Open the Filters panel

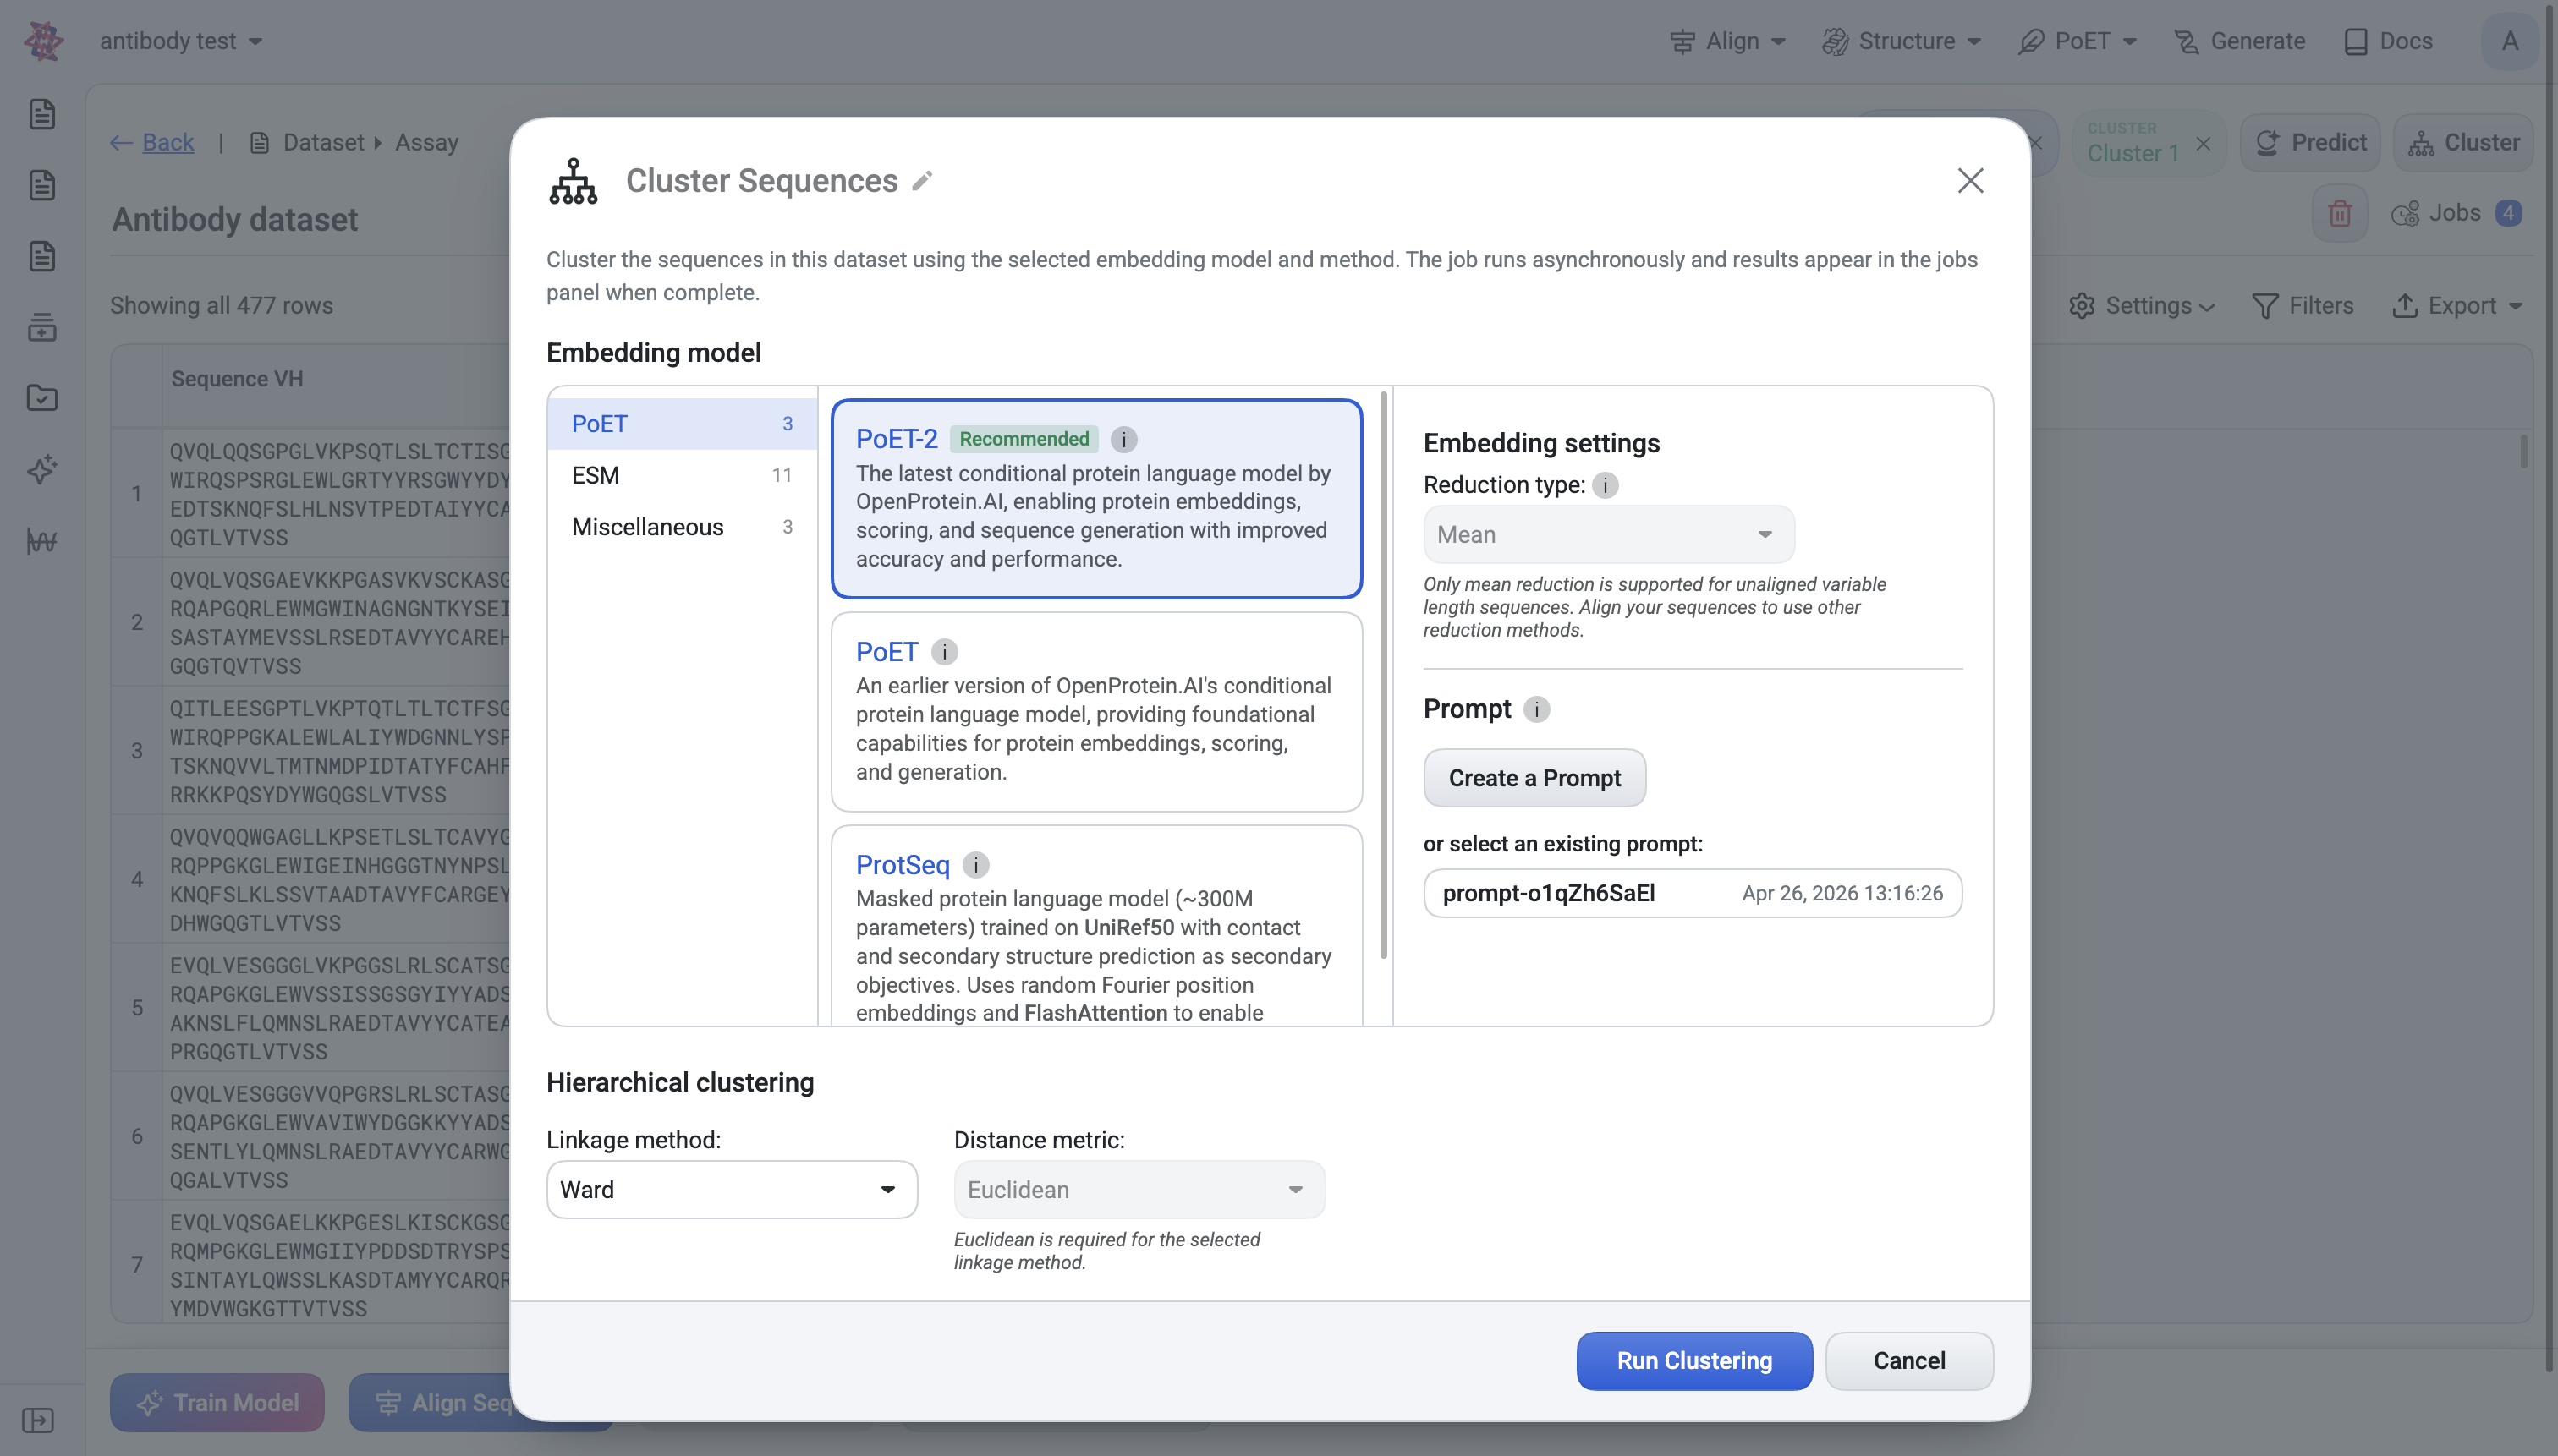coord(2302,306)
